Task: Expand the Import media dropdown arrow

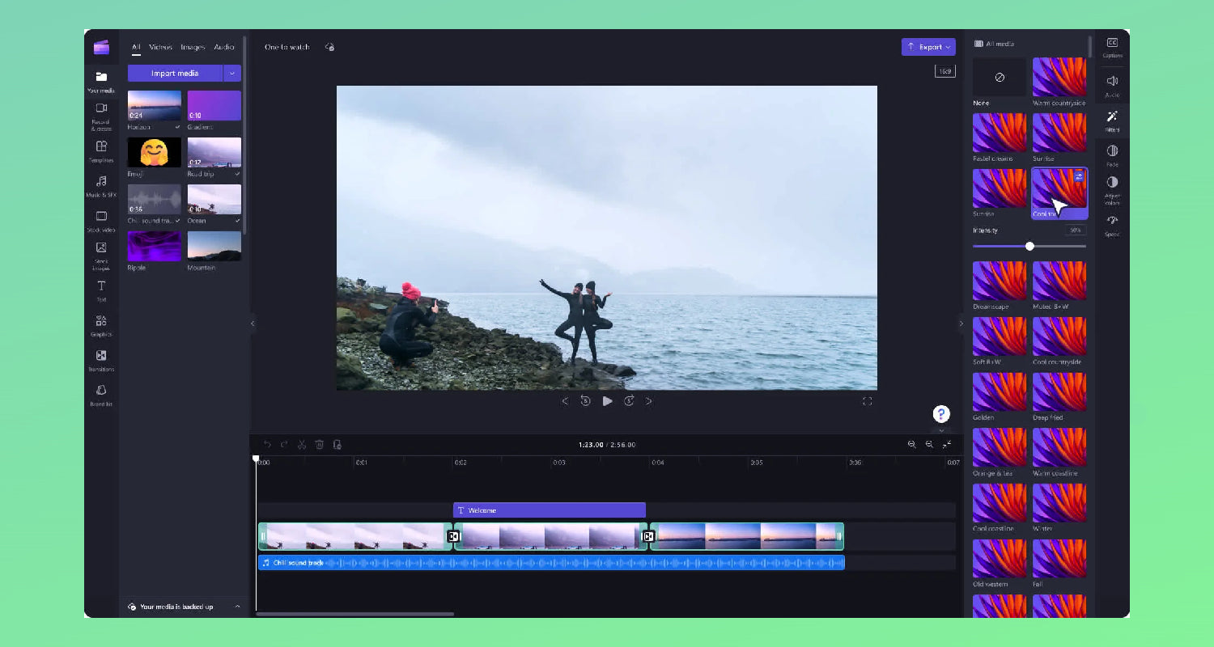Action: click(232, 74)
